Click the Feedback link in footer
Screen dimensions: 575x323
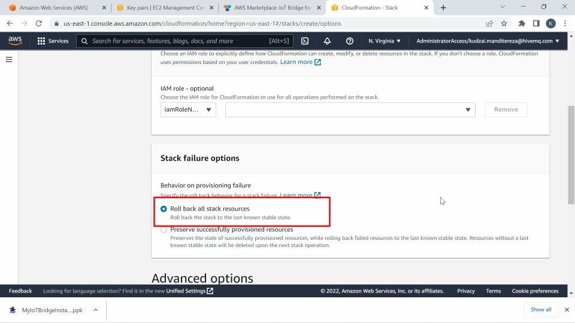point(20,291)
